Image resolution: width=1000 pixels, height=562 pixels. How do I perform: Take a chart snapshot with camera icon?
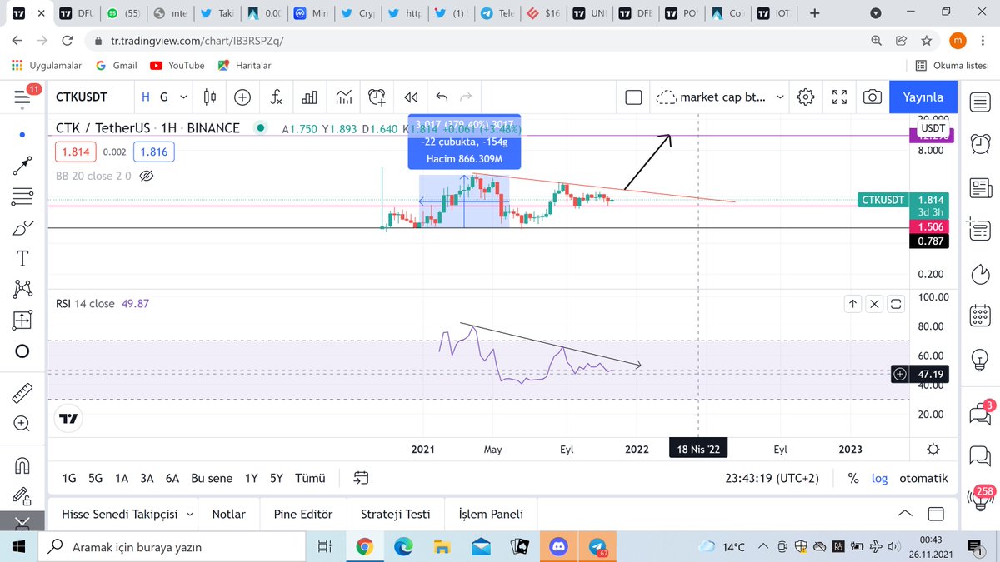tap(872, 97)
